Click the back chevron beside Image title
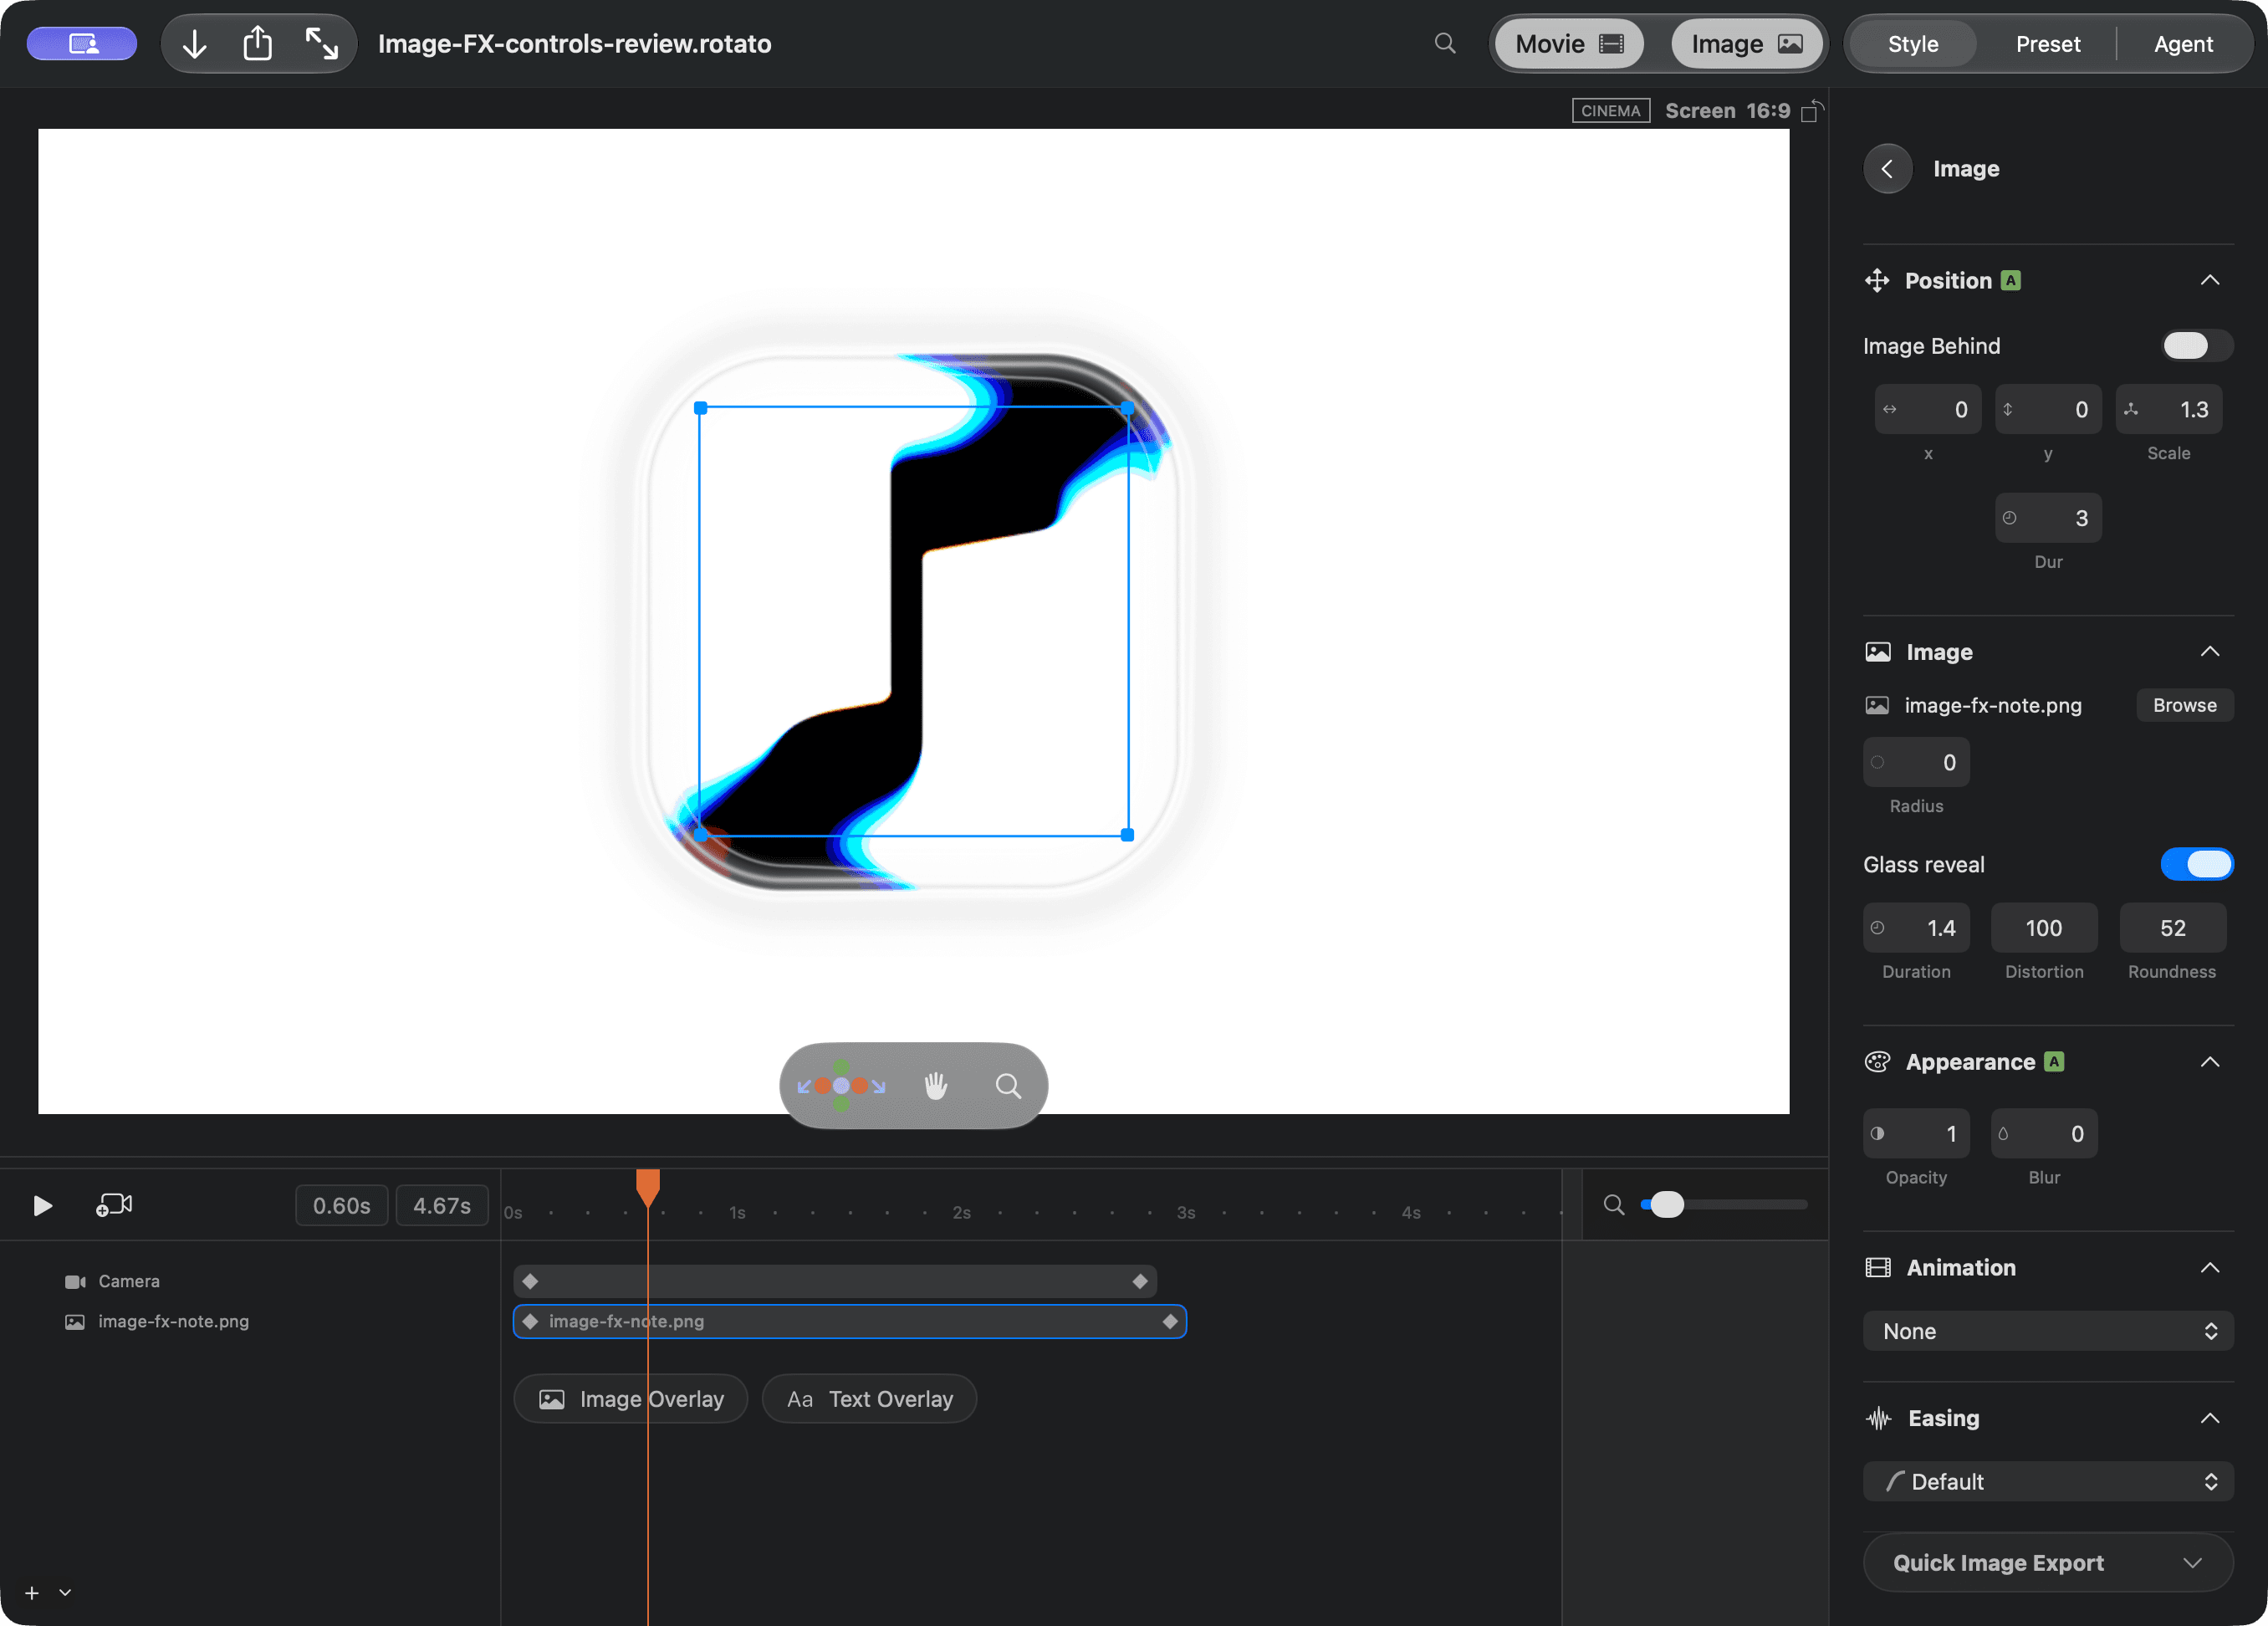This screenshot has height=1626, width=2268. click(x=1887, y=169)
